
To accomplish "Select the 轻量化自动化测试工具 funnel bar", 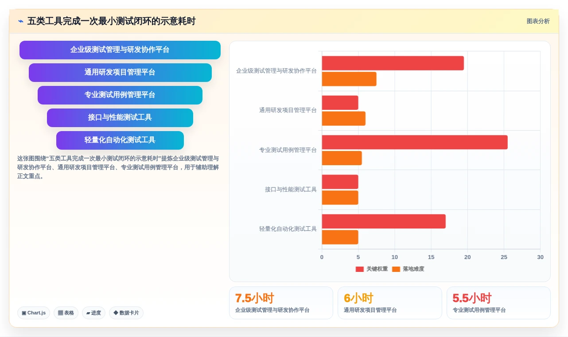I will tap(120, 140).
